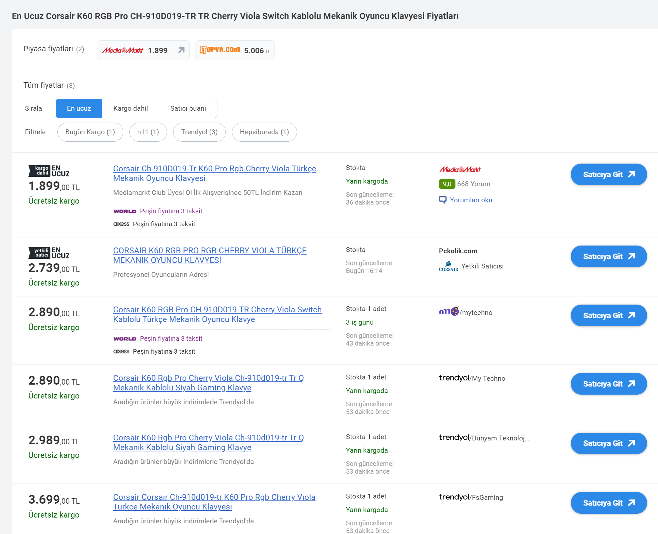Click the /mytechno seller name

coord(476,313)
